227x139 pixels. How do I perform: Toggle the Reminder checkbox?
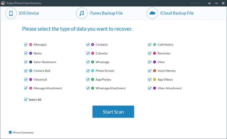(x=150, y=53)
